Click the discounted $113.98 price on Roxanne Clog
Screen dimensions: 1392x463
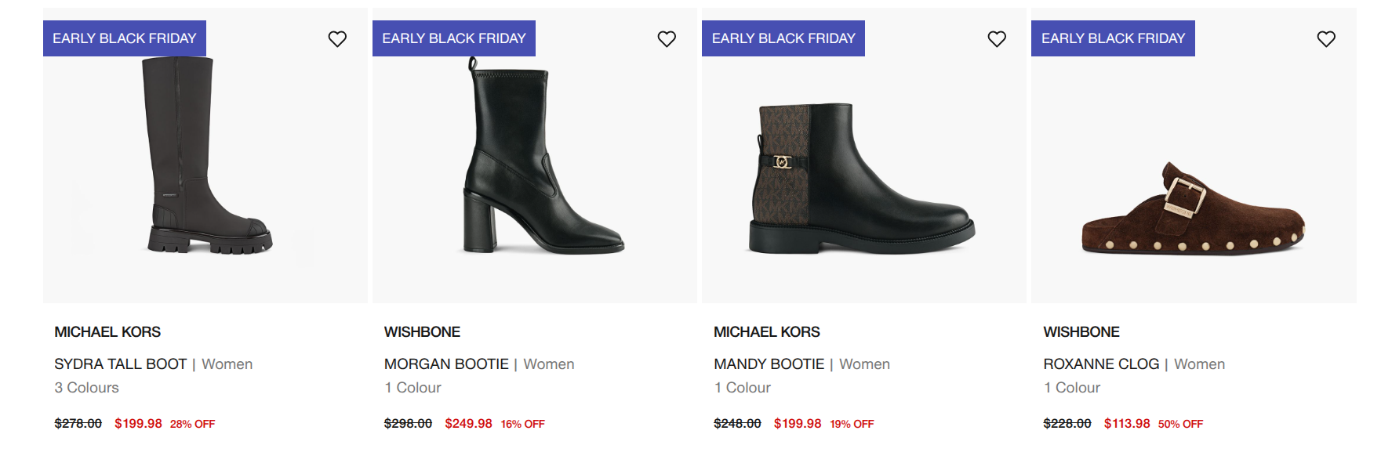pos(1127,422)
